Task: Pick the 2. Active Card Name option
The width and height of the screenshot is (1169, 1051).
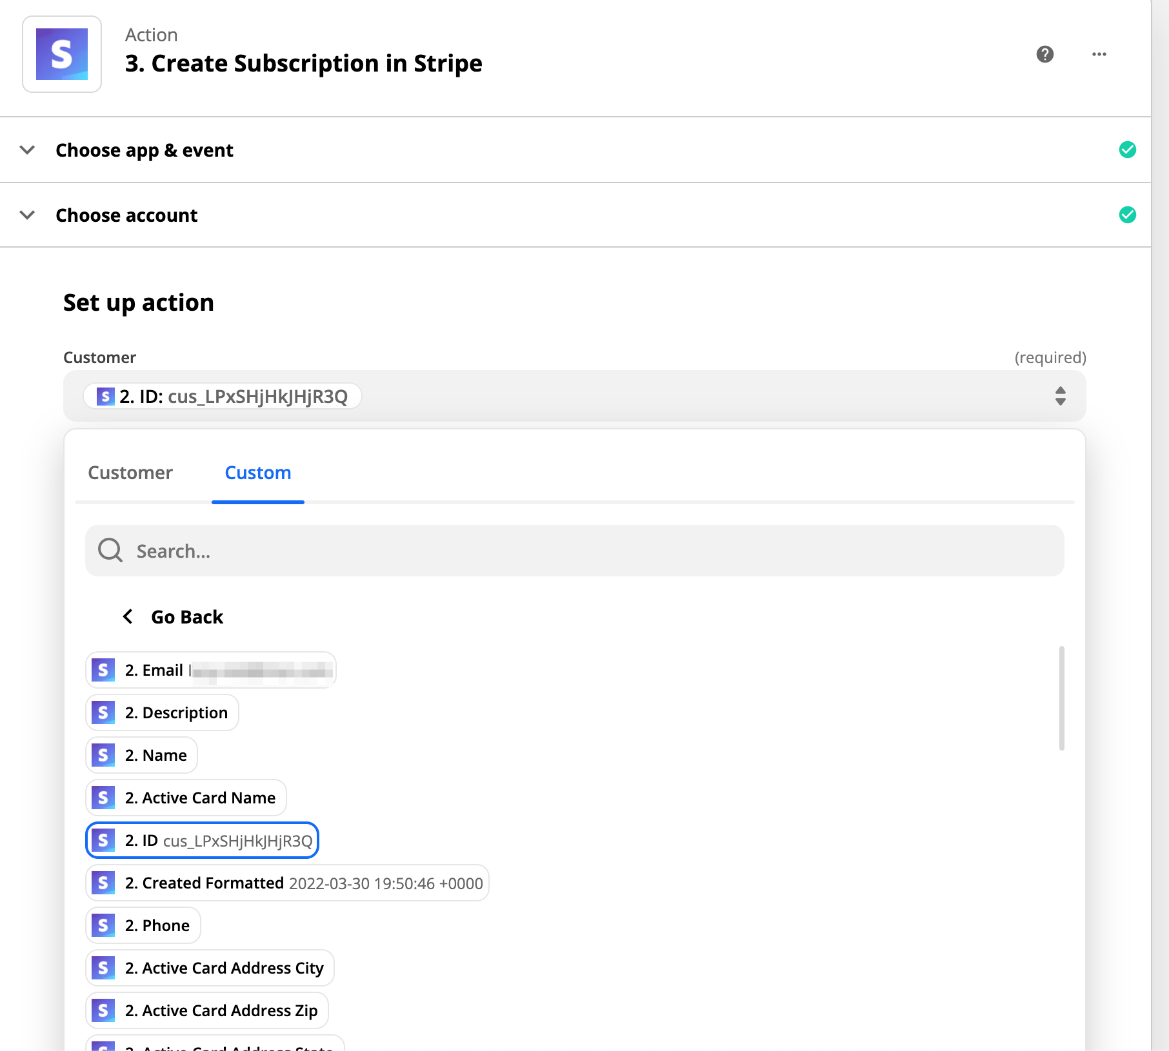Action: click(x=186, y=798)
